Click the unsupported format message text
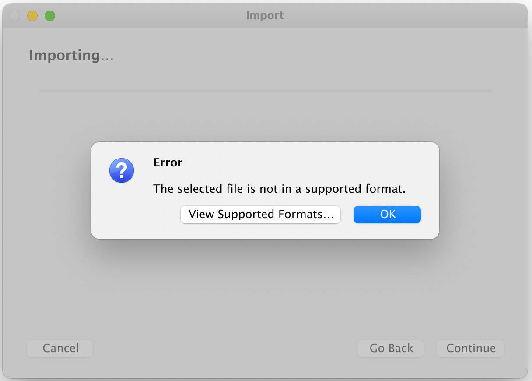The height and width of the screenshot is (381, 532). click(x=280, y=189)
